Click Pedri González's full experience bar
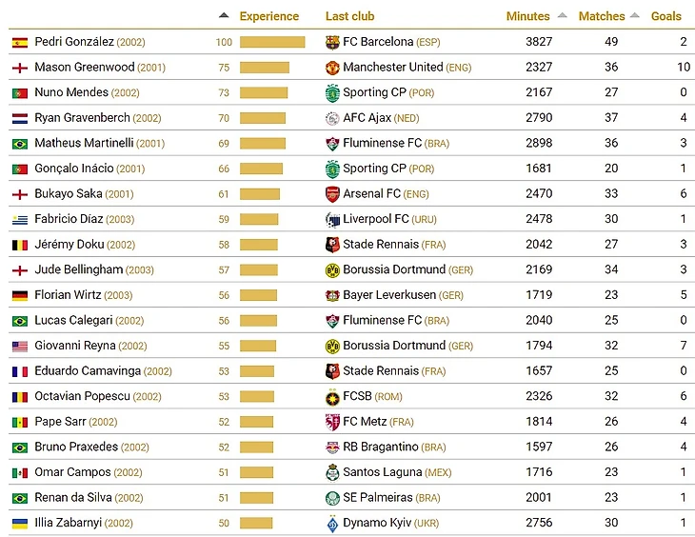The width and height of the screenshot is (695, 537). point(272,42)
